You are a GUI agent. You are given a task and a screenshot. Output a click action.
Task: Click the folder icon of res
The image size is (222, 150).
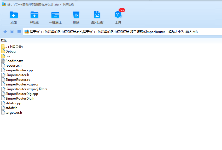[x=3, y=56]
